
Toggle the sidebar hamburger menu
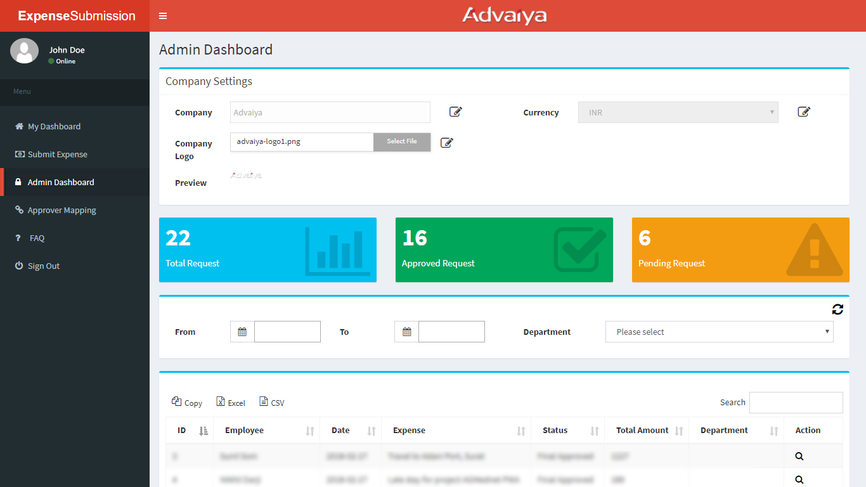[x=163, y=16]
